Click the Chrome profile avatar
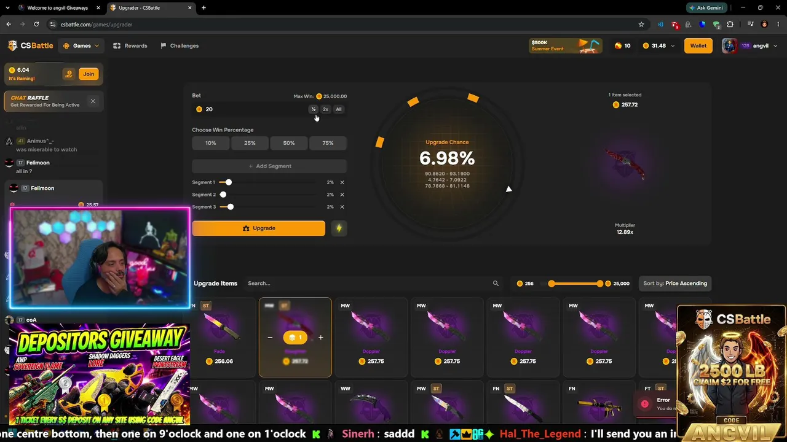Image resolution: width=787 pixels, height=442 pixels. [765, 25]
